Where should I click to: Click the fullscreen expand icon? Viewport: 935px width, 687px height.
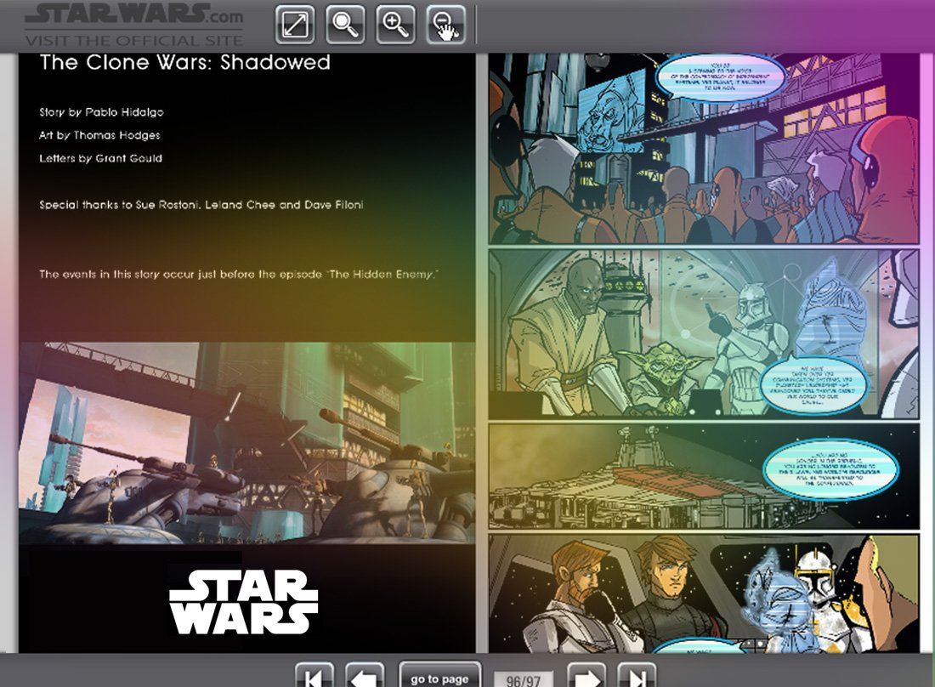[x=295, y=24]
